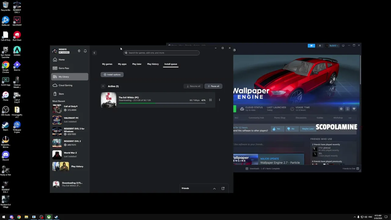The width and height of the screenshot is (391, 220).
Task: Select the Install queue tab
Action: tap(171, 64)
